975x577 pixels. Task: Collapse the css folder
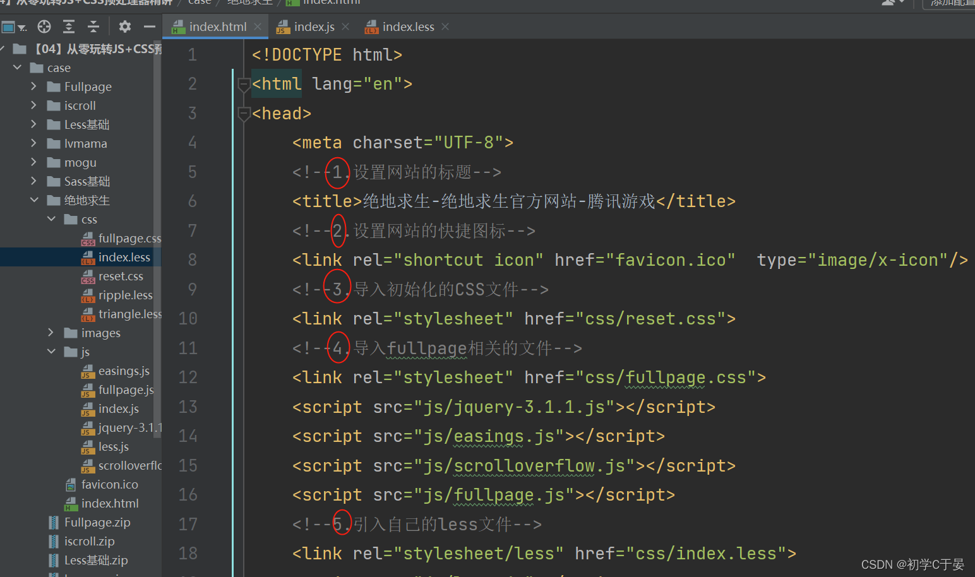pos(51,219)
